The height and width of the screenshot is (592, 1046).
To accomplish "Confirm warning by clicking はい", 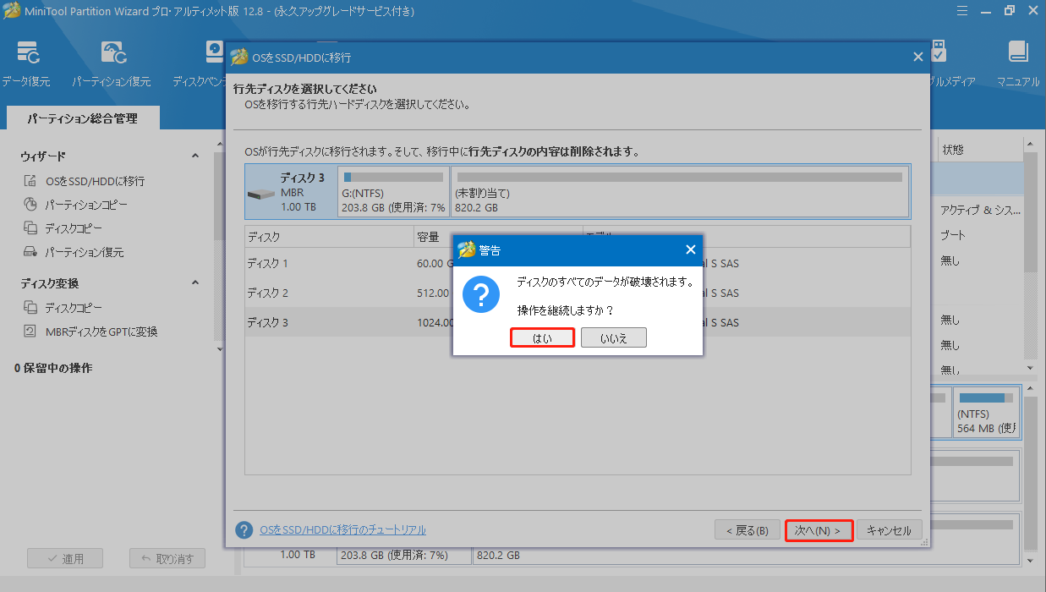I will click(x=542, y=338).
